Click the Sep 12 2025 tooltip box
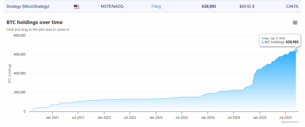305x127 pixels. click(x=280, y=40)
